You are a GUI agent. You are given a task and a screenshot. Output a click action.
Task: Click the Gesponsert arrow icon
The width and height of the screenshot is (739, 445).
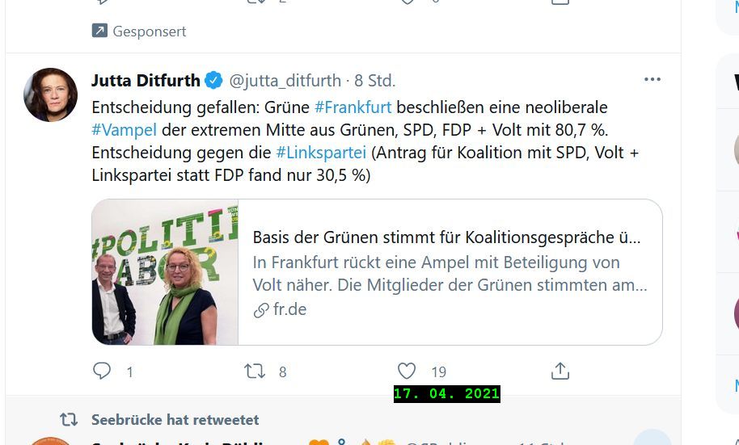99,31
